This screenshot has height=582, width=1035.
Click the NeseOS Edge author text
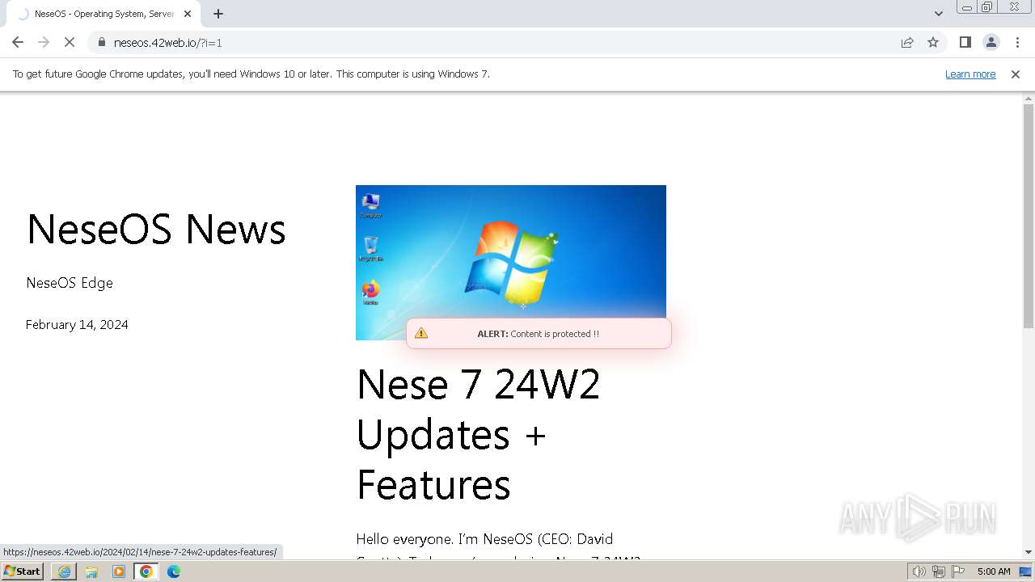click(x=70, y=283)
